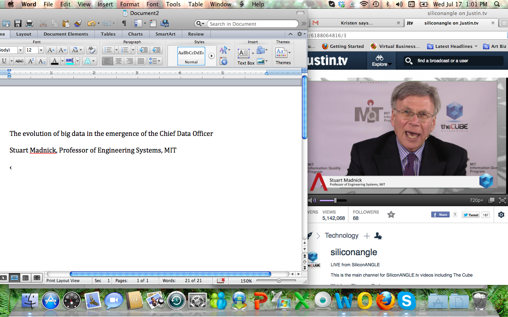
Task: Switch to the SmartArt ribbon tab
Action: point(165,34)
